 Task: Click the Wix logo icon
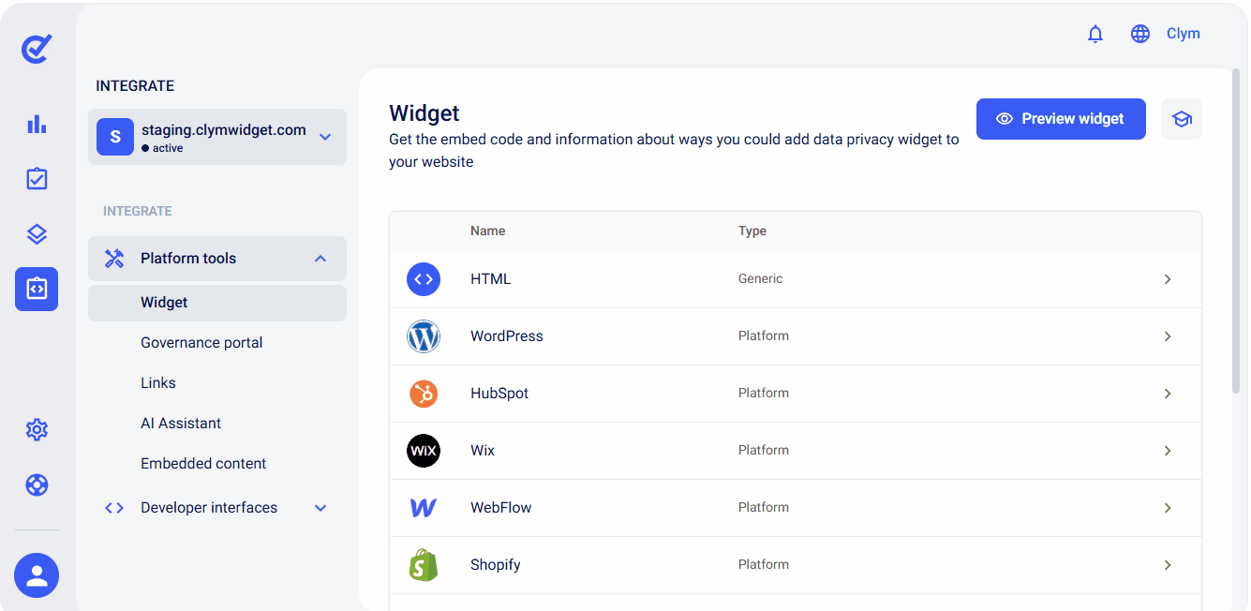[x=424, y=451]
